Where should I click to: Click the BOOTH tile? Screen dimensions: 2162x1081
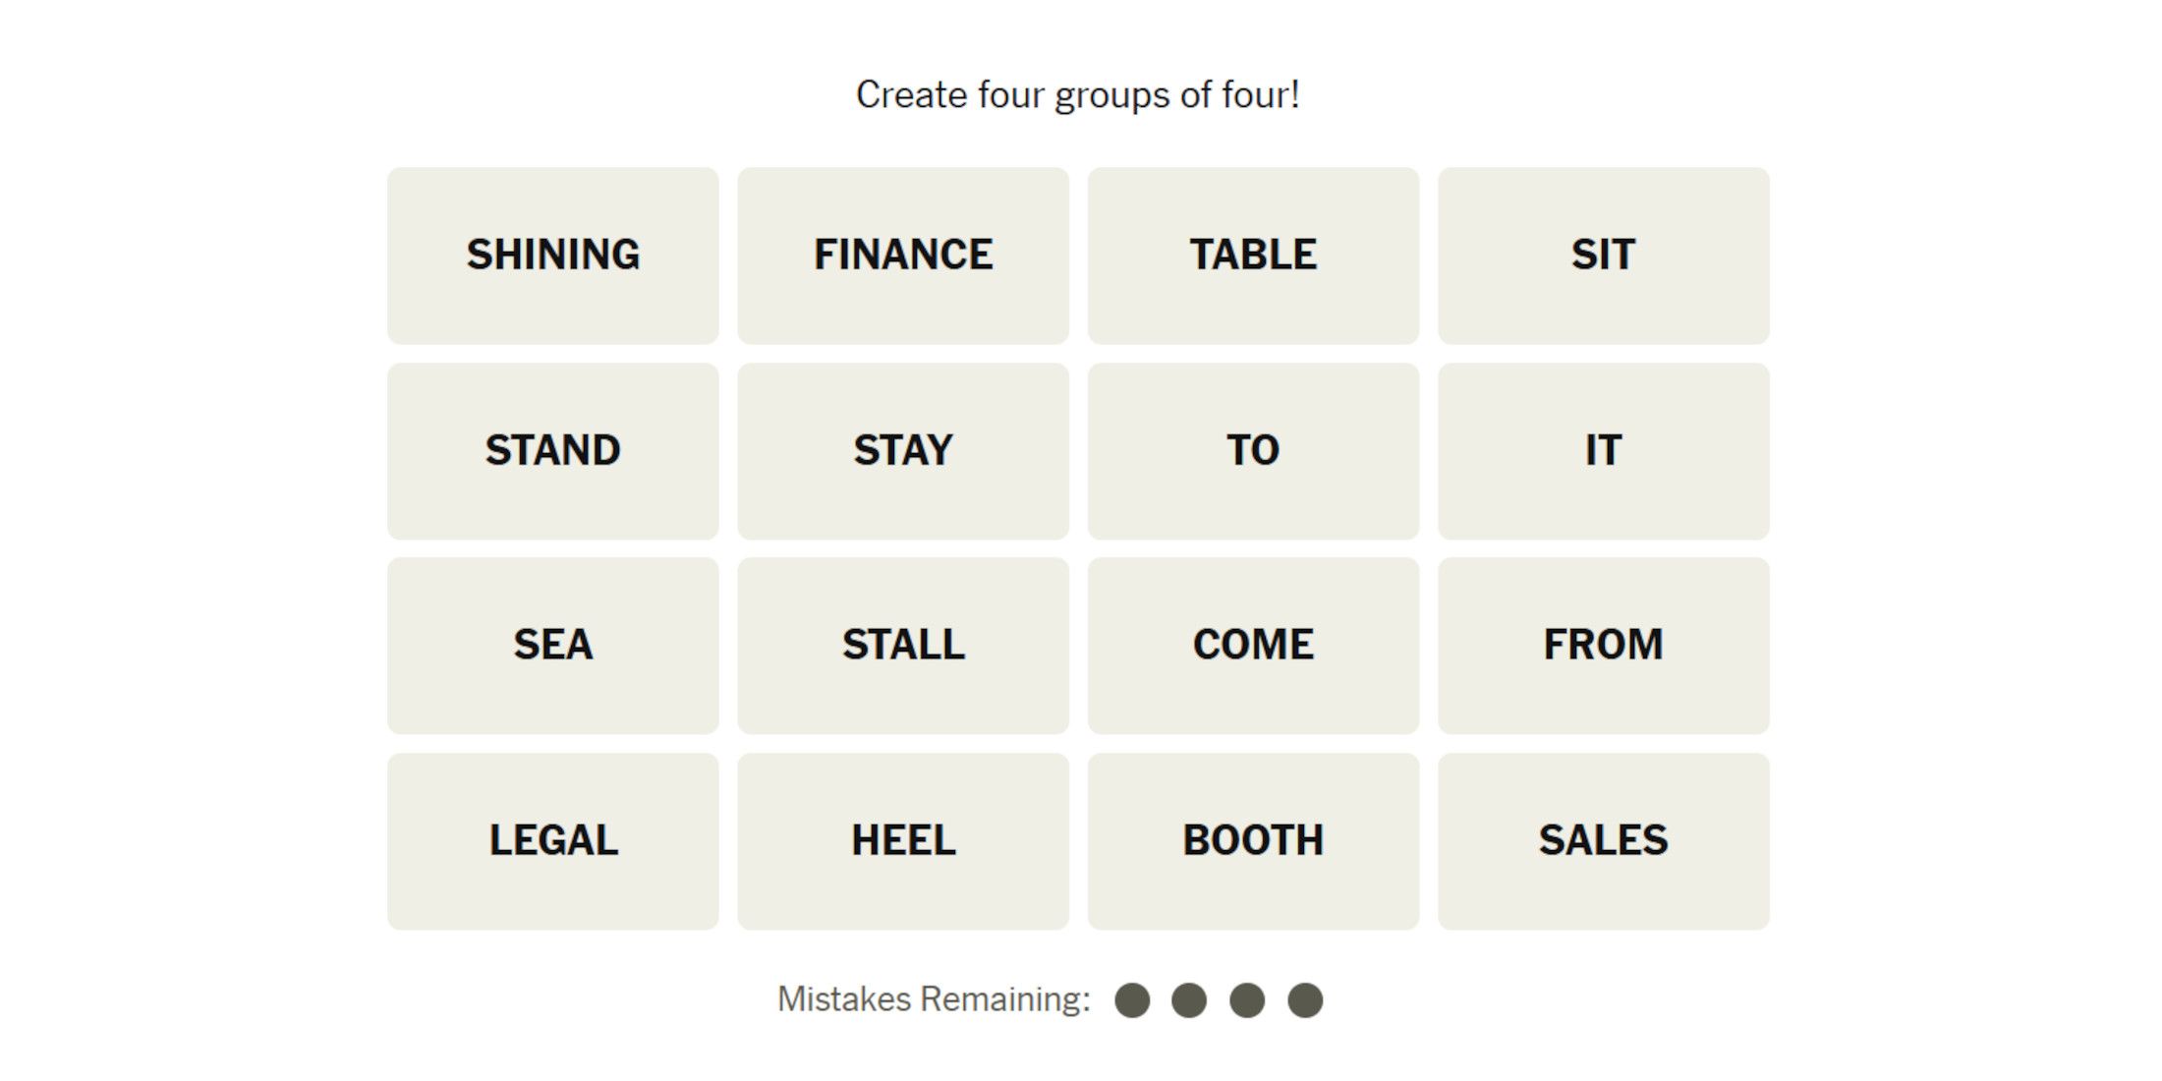(x=1253, y=841)
